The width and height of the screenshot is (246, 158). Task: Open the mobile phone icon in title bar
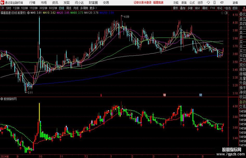[215, 3]
